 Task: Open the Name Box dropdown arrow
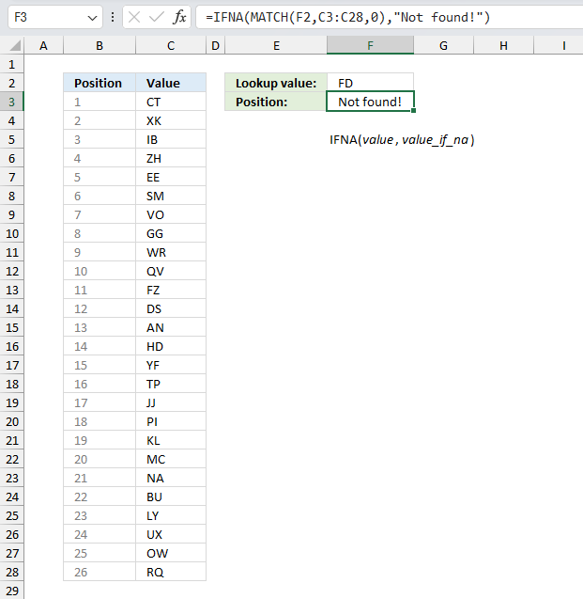pos(92,18)
